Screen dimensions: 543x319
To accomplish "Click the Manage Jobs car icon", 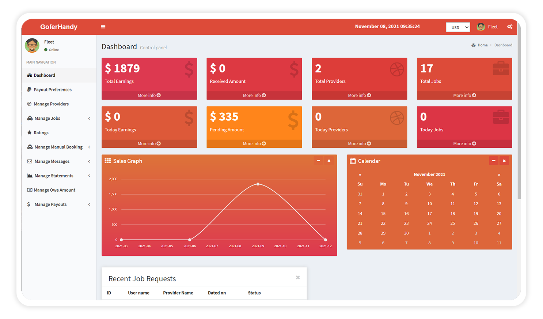I will coord(30,118).
